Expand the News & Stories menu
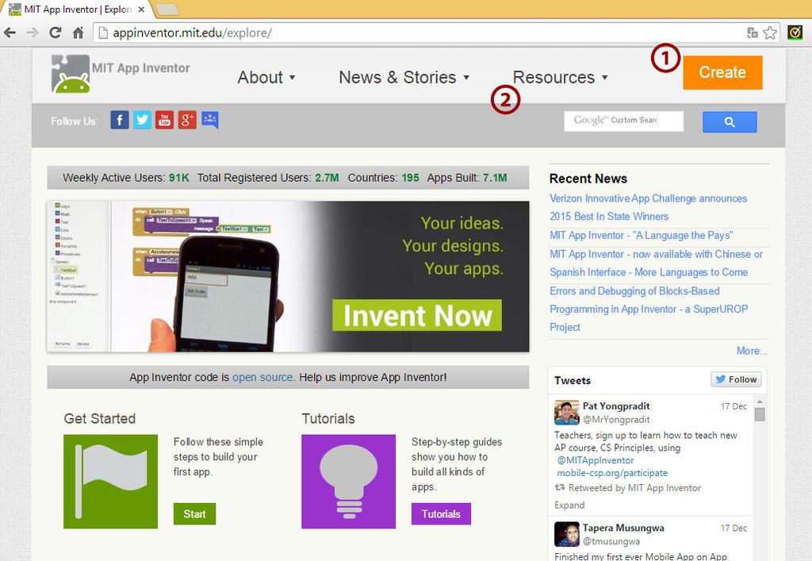812x561 pixels. (404, 77)
